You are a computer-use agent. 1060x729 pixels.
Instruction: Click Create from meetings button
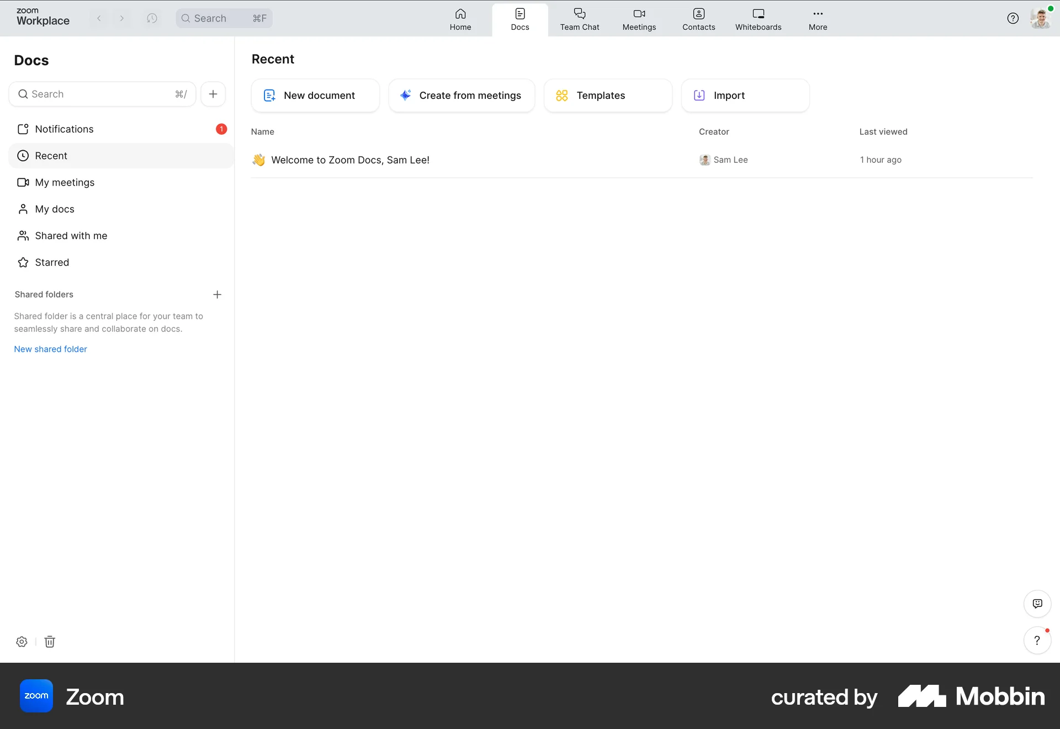tap(462, 96)
